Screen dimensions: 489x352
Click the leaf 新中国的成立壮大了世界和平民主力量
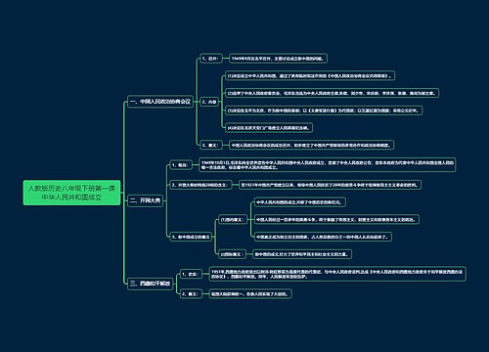click(x=302, y=254)
